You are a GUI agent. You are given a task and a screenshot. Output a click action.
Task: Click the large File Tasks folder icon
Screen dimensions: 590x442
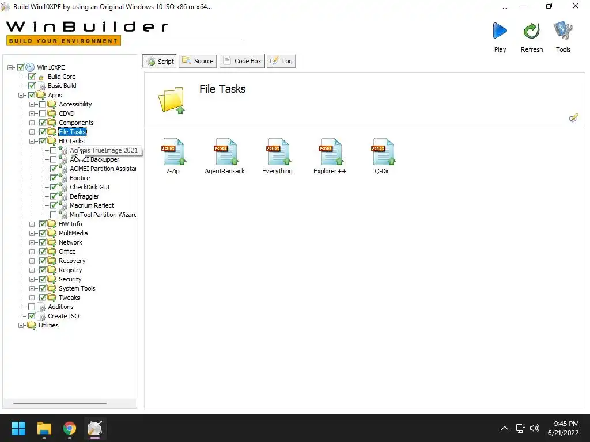point(172,100)
